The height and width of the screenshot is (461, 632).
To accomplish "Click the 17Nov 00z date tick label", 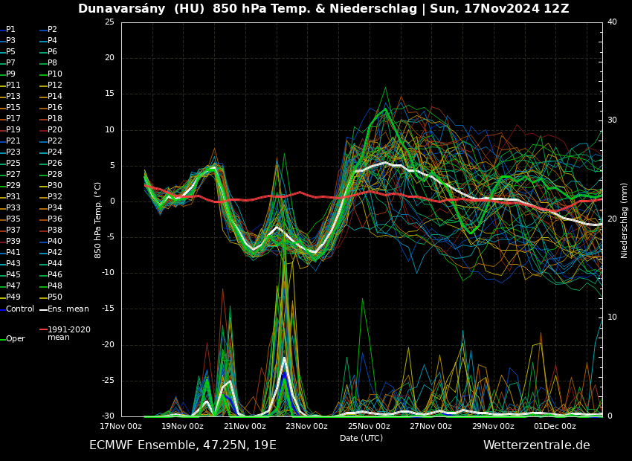I will point(120,426).
